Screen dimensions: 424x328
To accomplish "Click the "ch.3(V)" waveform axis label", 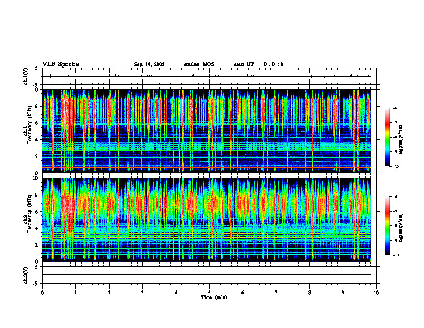I will coord(26,275).
